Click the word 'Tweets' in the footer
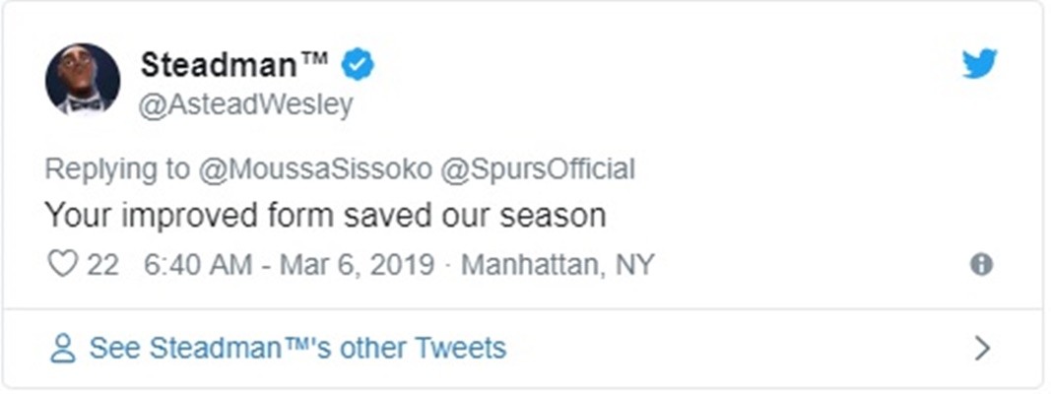 pyautogui.click(x=460, y=348)
